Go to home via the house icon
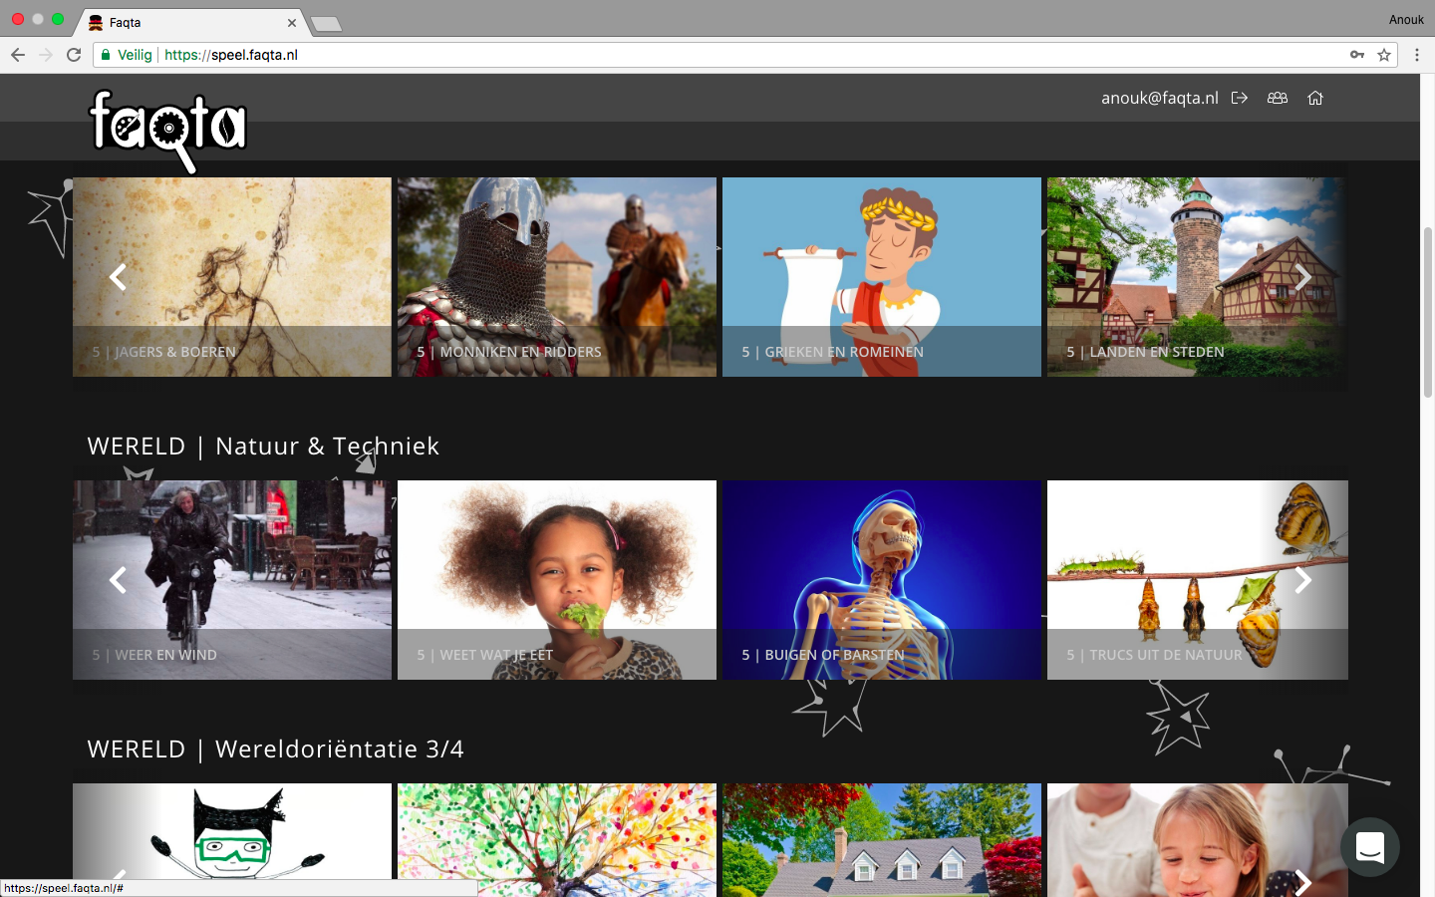 pos(1315,98)
